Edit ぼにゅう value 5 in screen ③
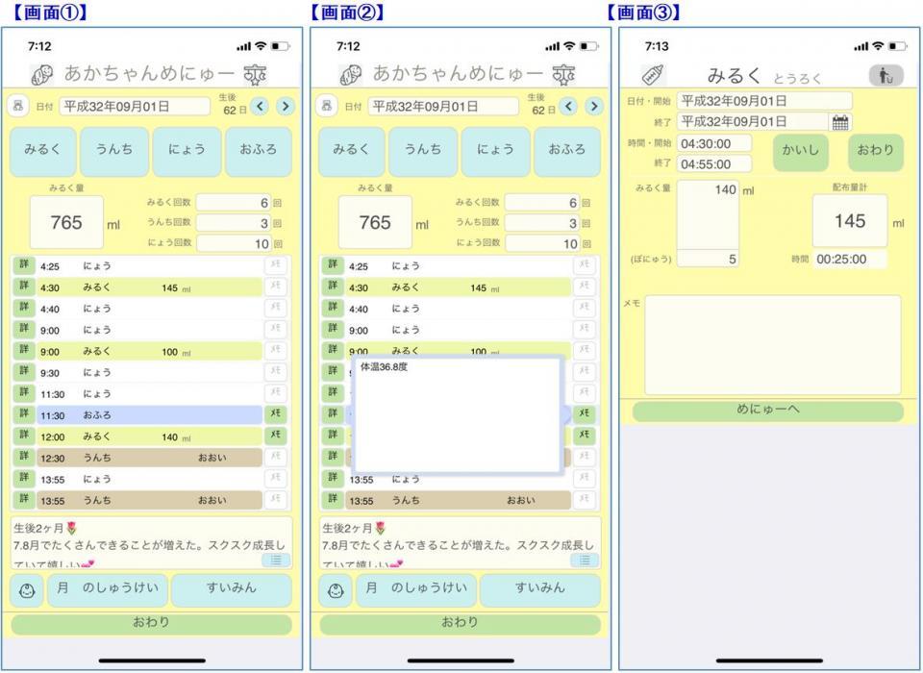 708,259
